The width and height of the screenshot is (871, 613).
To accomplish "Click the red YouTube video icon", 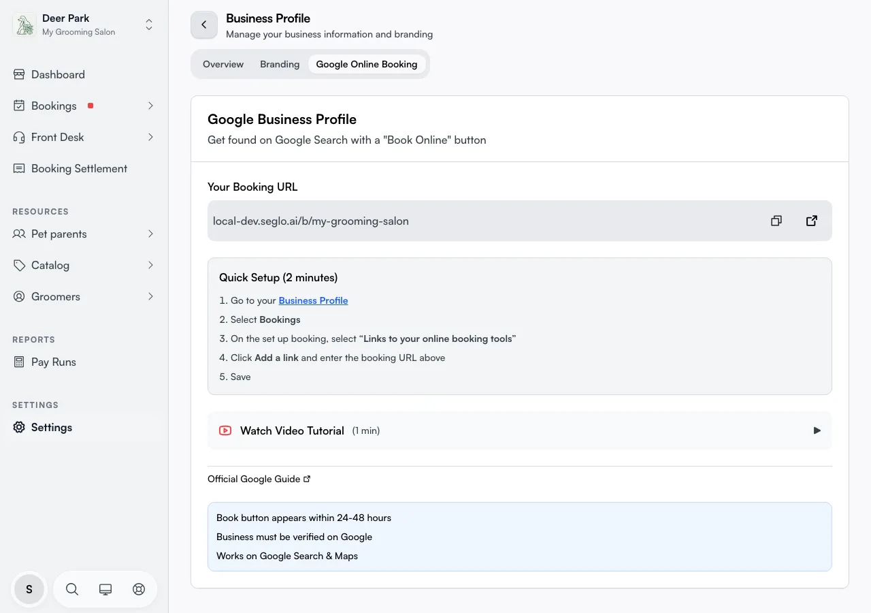I will pos(225,430).
